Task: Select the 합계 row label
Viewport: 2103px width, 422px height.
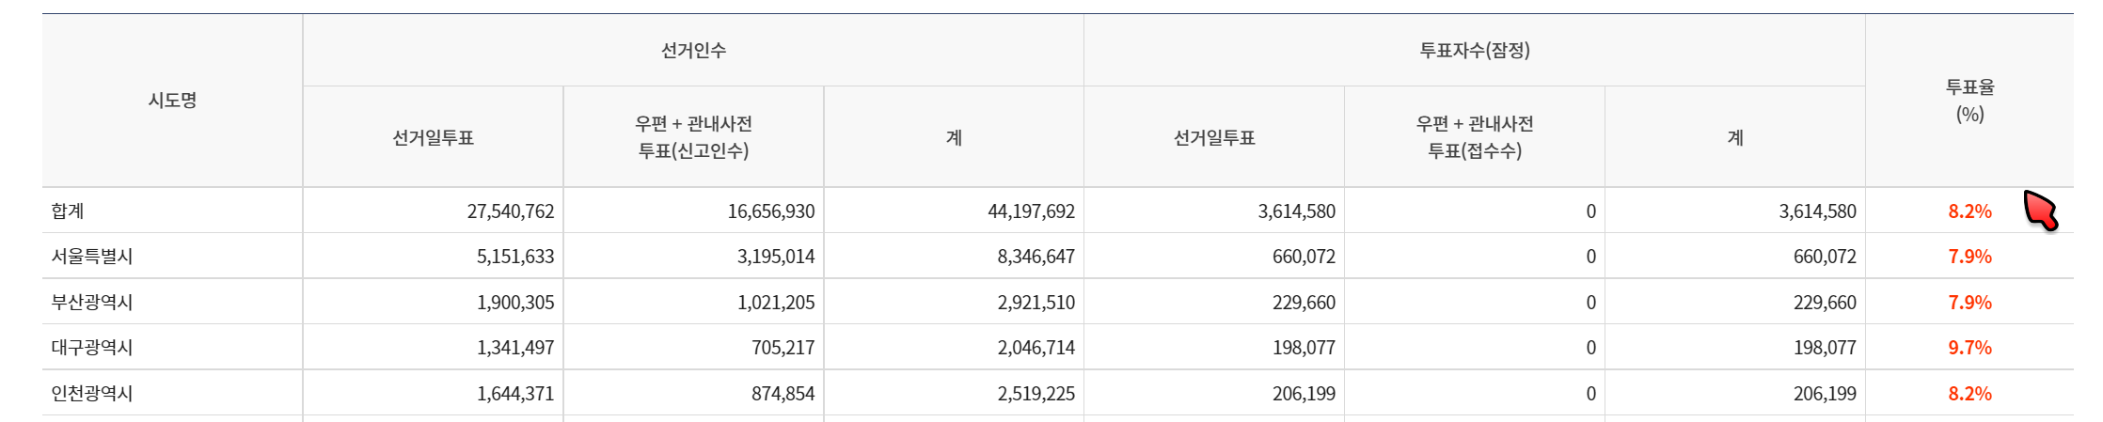Action: tap(68, 211)
